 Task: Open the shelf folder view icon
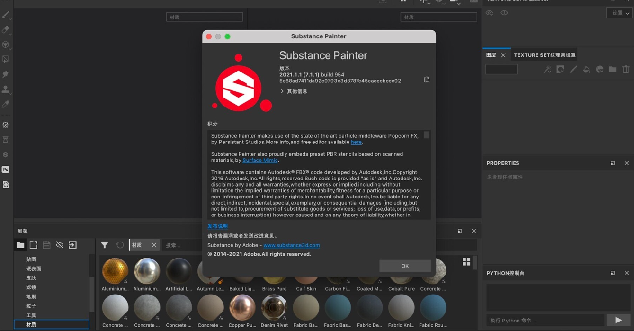(x=20, y=245)
